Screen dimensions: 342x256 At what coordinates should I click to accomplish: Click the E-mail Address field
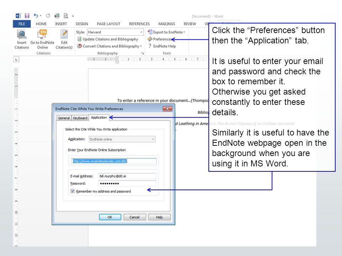tap(127, 176)
